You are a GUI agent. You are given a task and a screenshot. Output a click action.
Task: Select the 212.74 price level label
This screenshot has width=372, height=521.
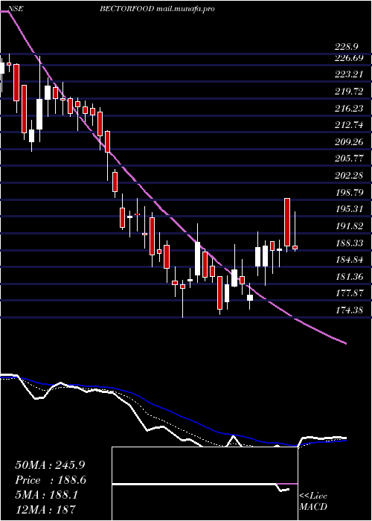click(x=349, y=125)
